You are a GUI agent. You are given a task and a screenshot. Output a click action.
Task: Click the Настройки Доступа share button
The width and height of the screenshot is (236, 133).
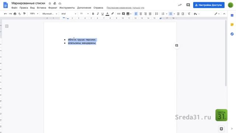click(209, 5)
